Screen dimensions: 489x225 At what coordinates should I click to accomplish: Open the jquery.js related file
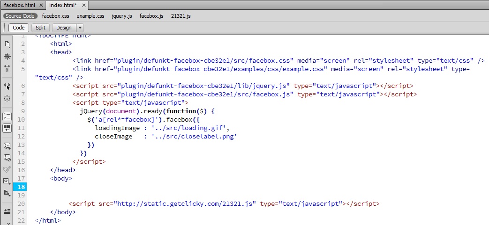coord(122,16)
